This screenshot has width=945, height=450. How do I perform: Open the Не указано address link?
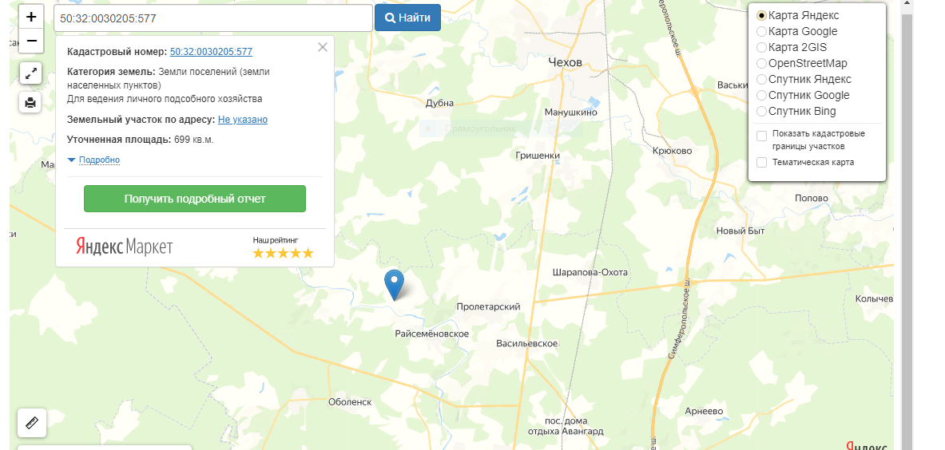(242, 120)
